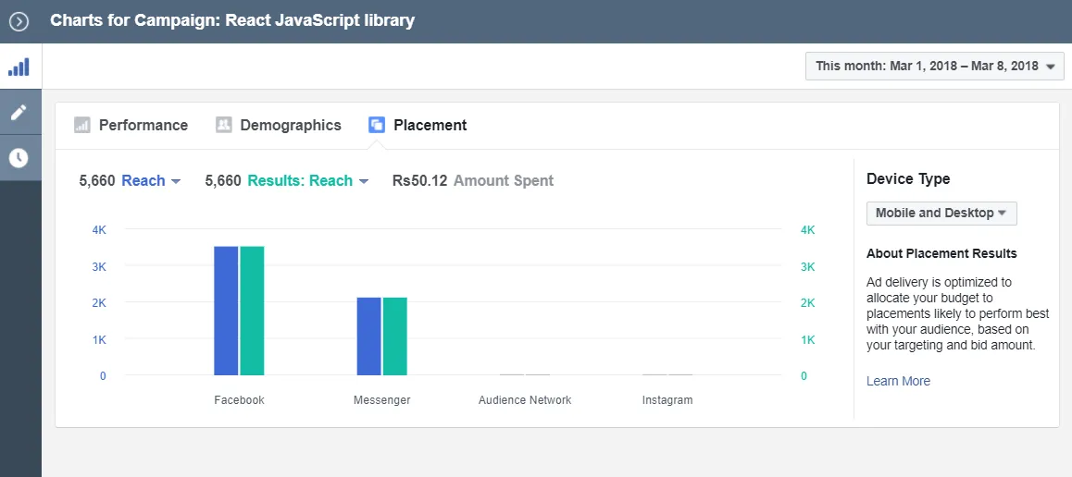This screenshot has width=1072, height=477.
Task: Click the green Facebook results bar
Action: click(x=253, y=311)
